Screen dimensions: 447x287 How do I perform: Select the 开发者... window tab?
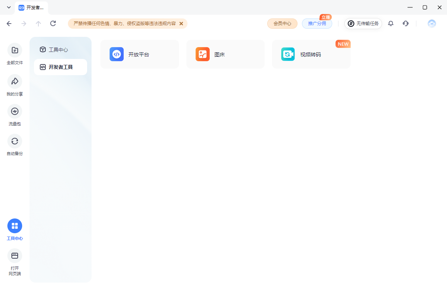click(32, 8)
